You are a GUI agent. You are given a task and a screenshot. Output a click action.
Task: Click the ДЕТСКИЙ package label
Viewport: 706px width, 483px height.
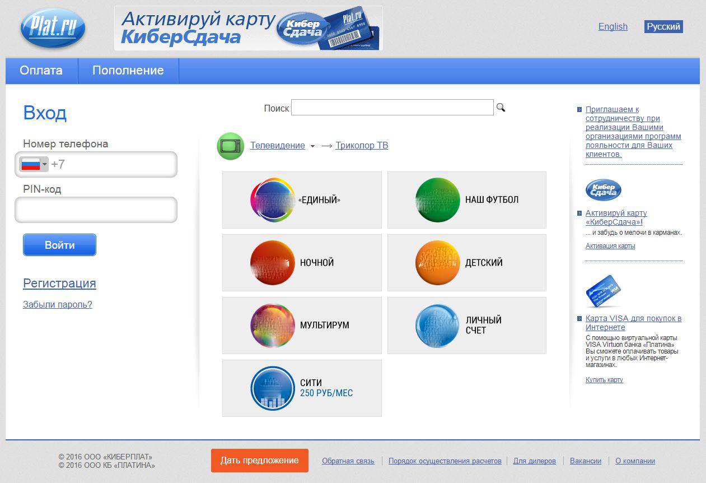click(484, 263)
